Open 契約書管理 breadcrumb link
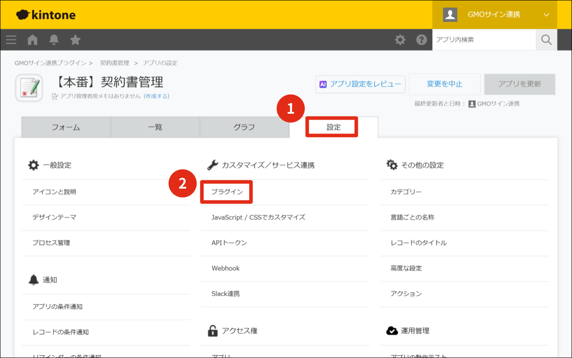Screen dimensions: 572x358 click(x=115, y=63)
